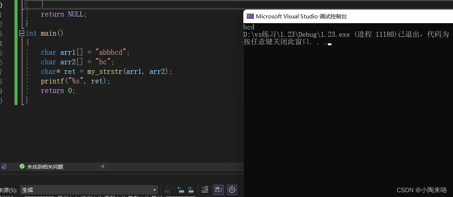
Task: Click the char arr2[] = "bc" line
Action: [77, 62]
